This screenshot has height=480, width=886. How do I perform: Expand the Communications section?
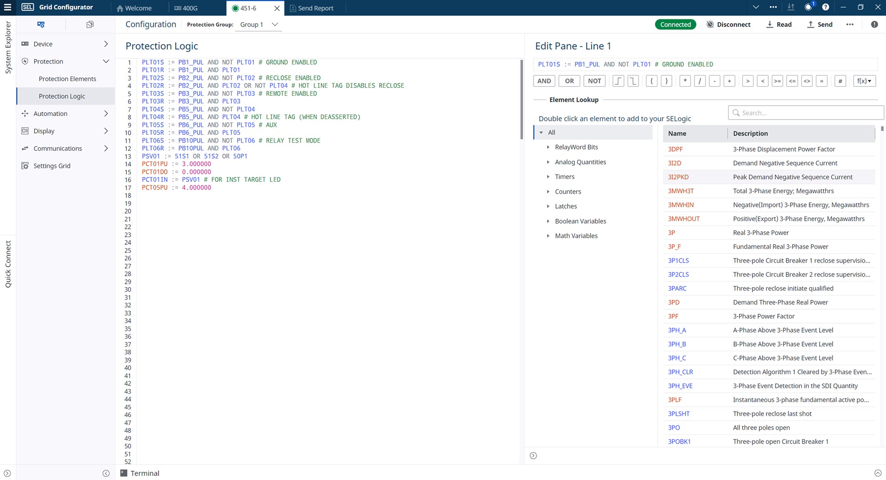[x=106, y=148]
